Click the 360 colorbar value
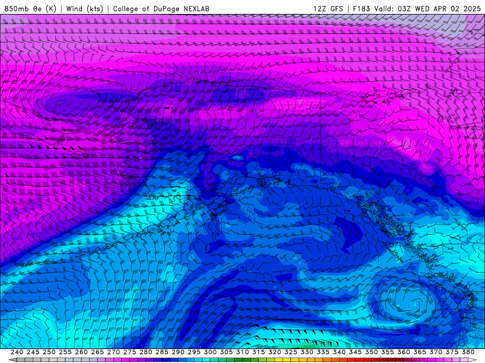The image size is (485, 363). point(404,352)
